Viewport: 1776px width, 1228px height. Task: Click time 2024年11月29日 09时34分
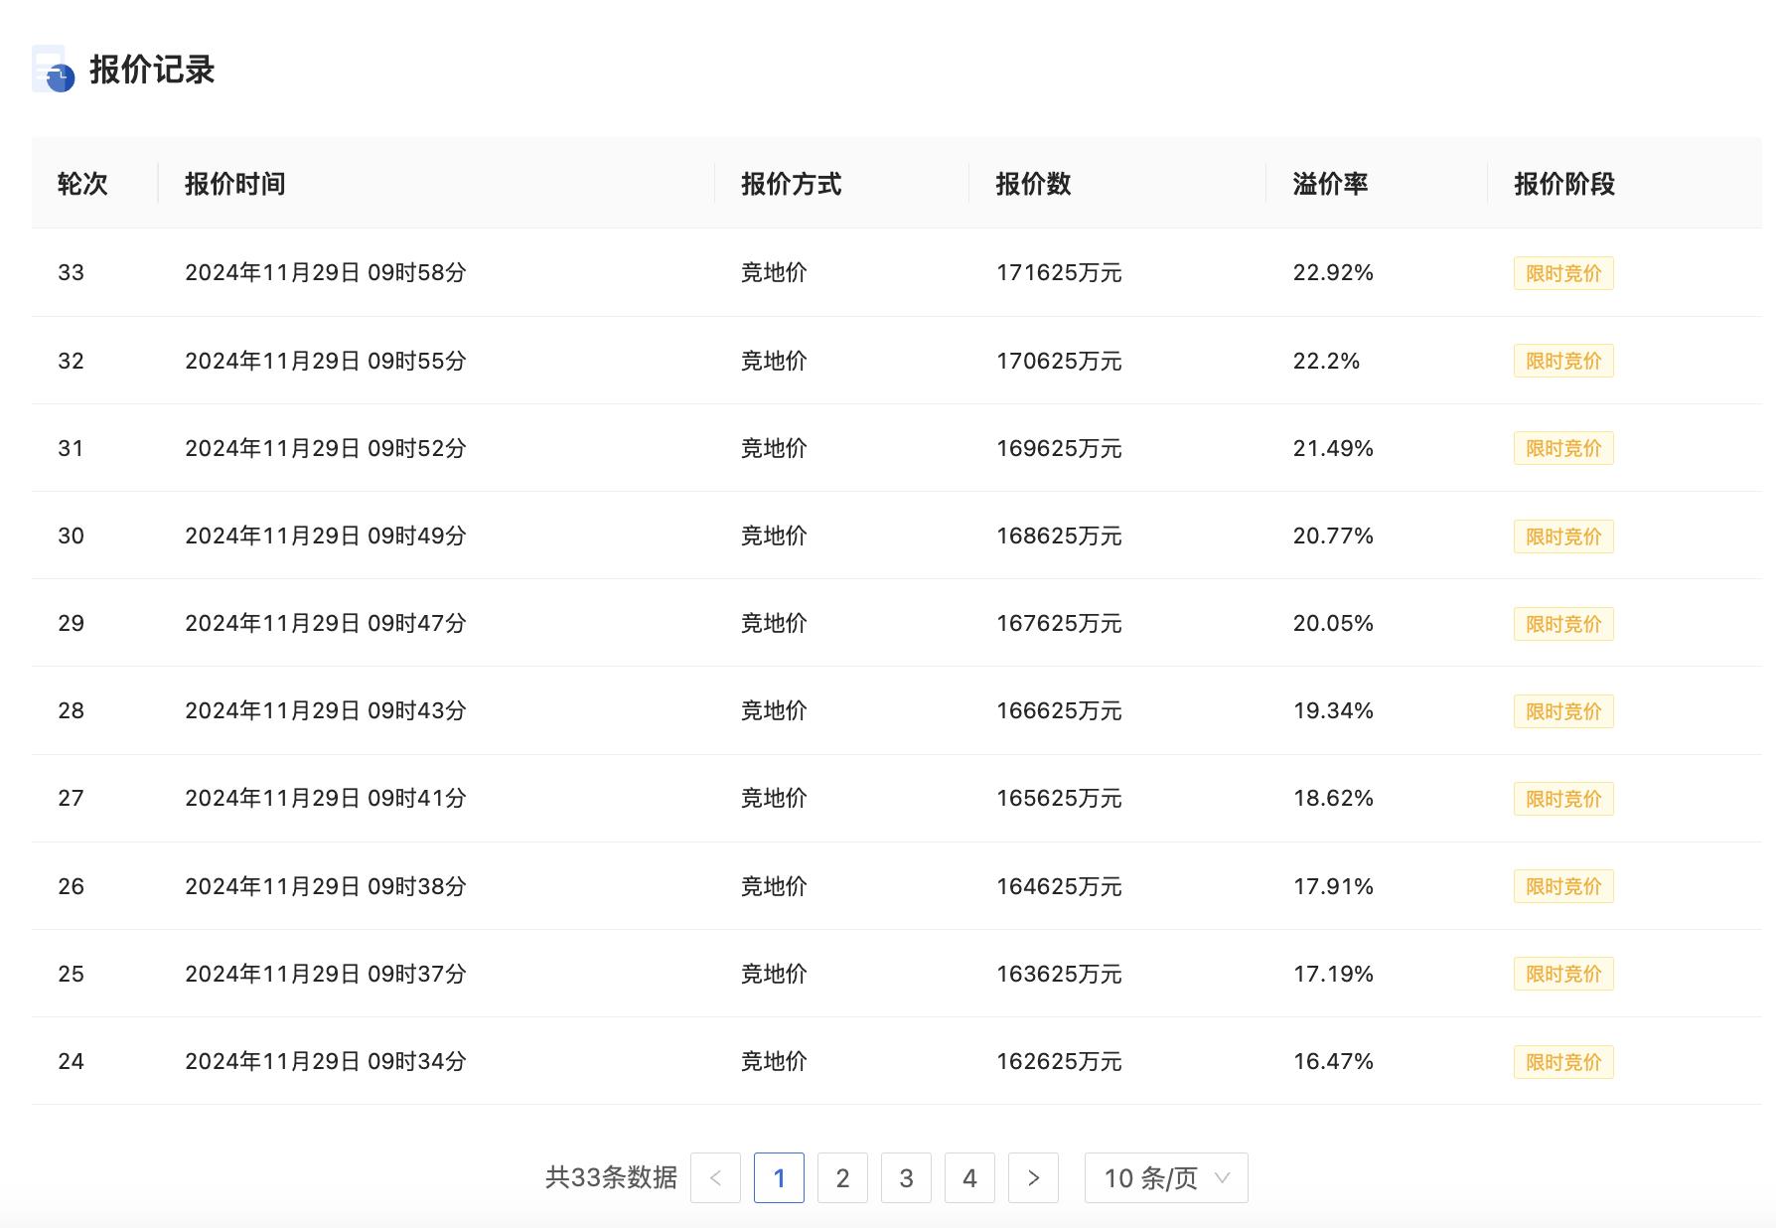(x=326, y=1061)
